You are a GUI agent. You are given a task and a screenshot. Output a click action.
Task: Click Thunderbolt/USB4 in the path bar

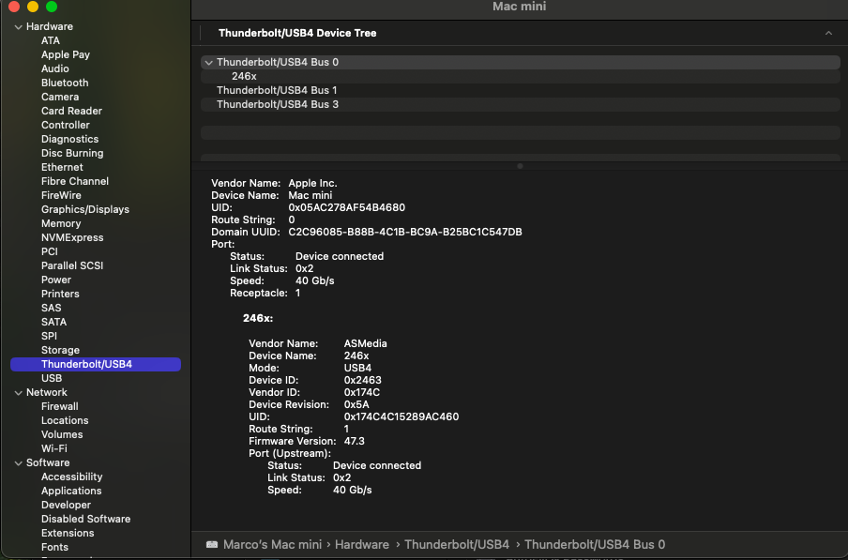pyautogui.click(x=457, y=544)
